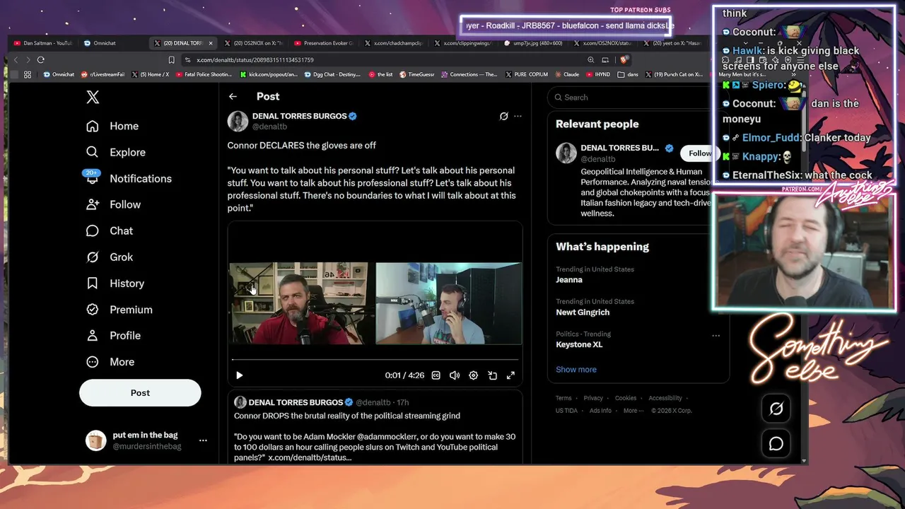Screen dimensions: 905x509
Task: Open DENAL TORRES BURGOS avatar on post
Action: pos(238,121)
